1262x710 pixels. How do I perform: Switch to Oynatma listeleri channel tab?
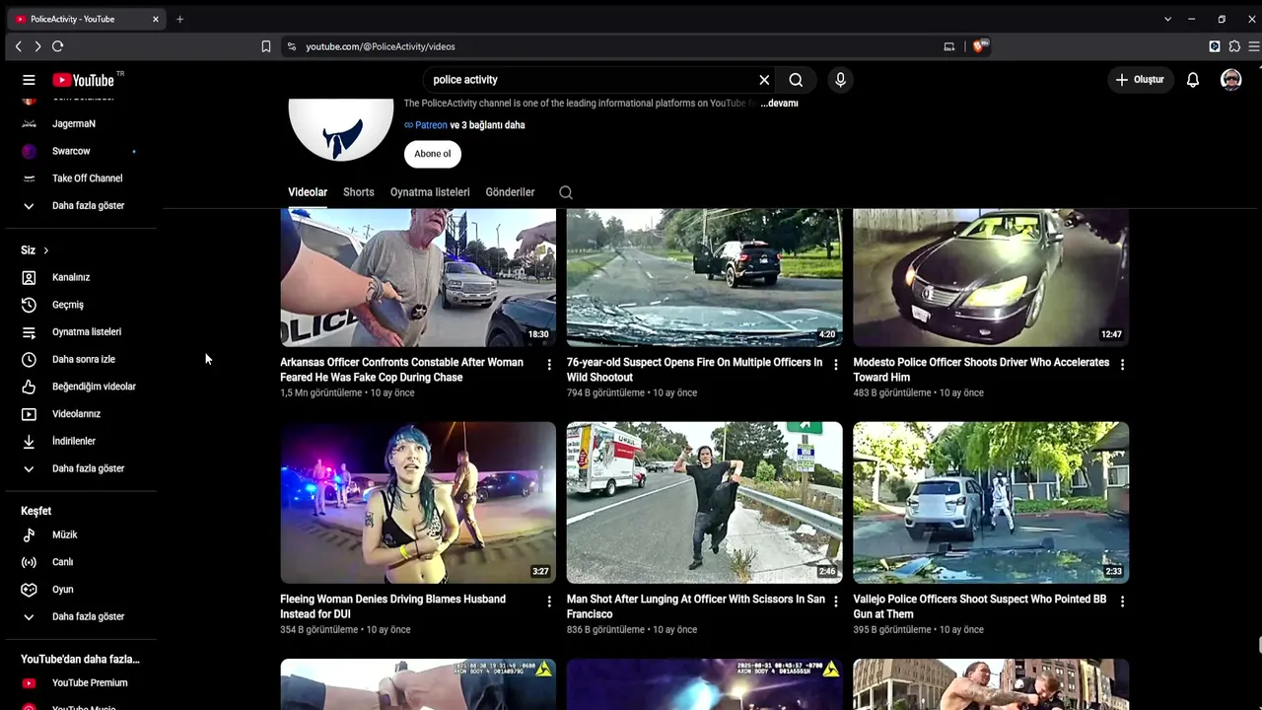coord(430,192)
